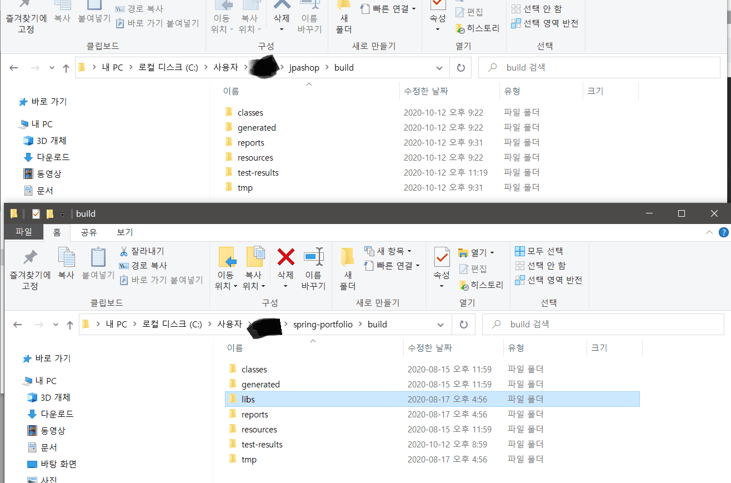The height and width of the screenshot is (483, 731).
Task: Expand the address bar dropdown arrow
Action: click(x=440, y=324)
